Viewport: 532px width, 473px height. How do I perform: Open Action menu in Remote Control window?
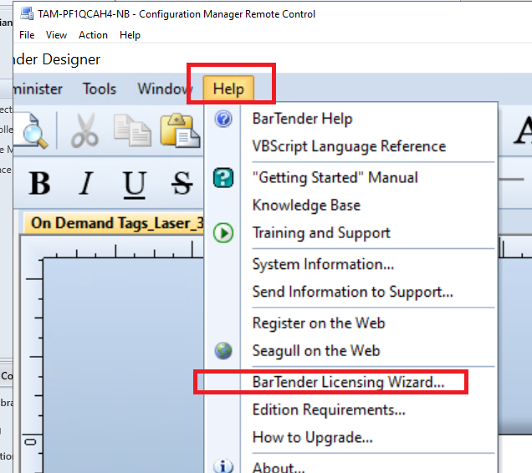(93, 35)
